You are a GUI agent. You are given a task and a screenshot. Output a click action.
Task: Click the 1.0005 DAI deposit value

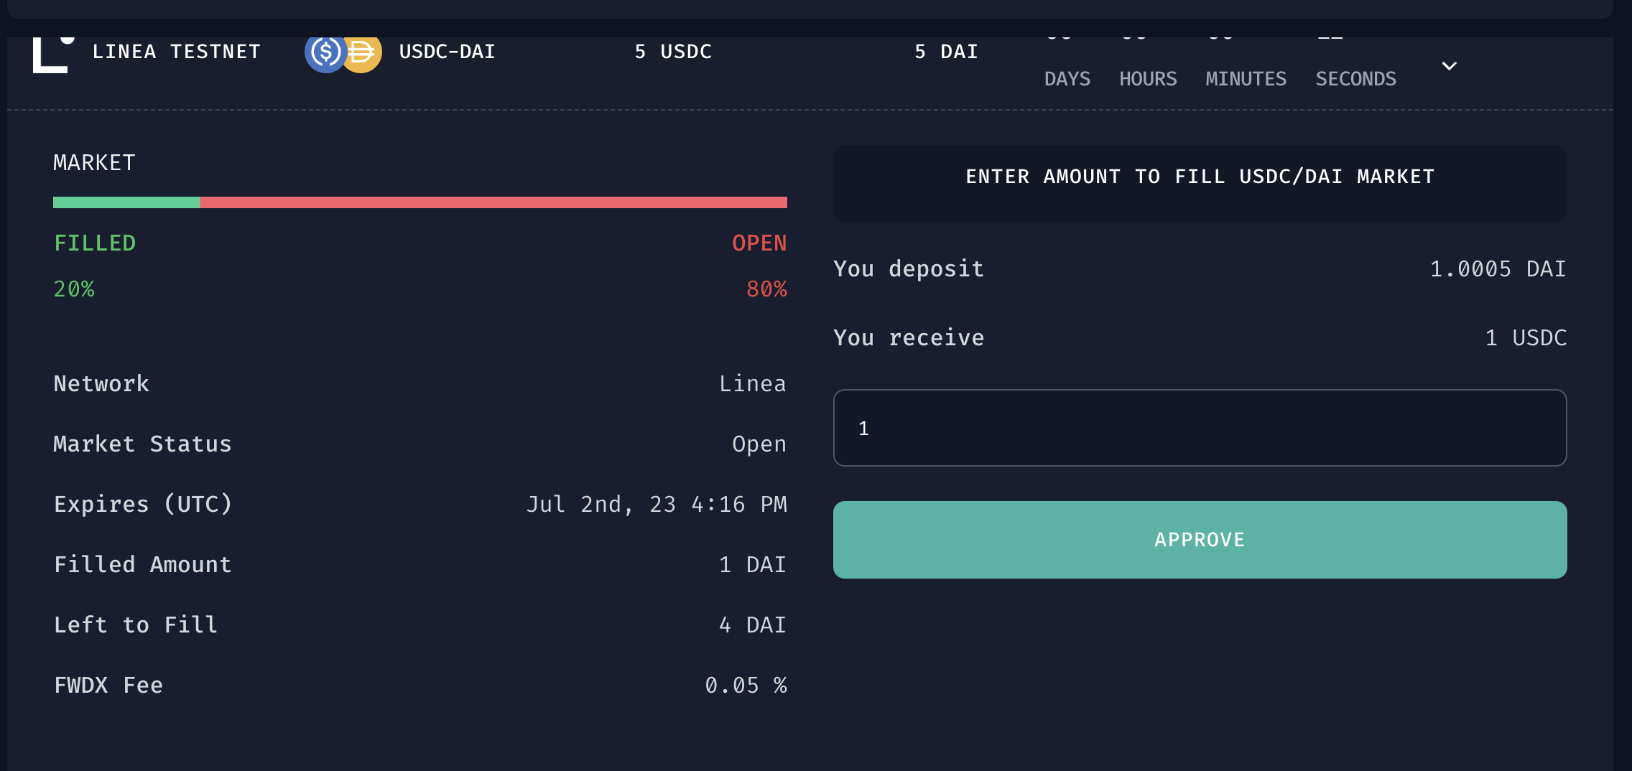(1498, 269)
